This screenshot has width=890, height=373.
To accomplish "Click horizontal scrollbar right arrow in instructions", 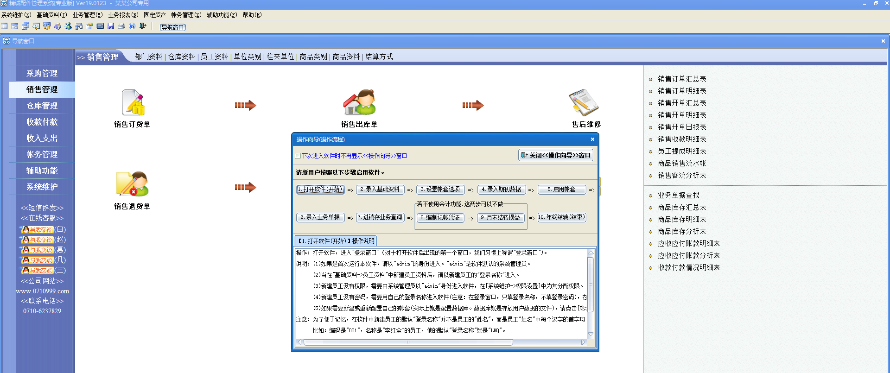I will (x=584, y=342).
